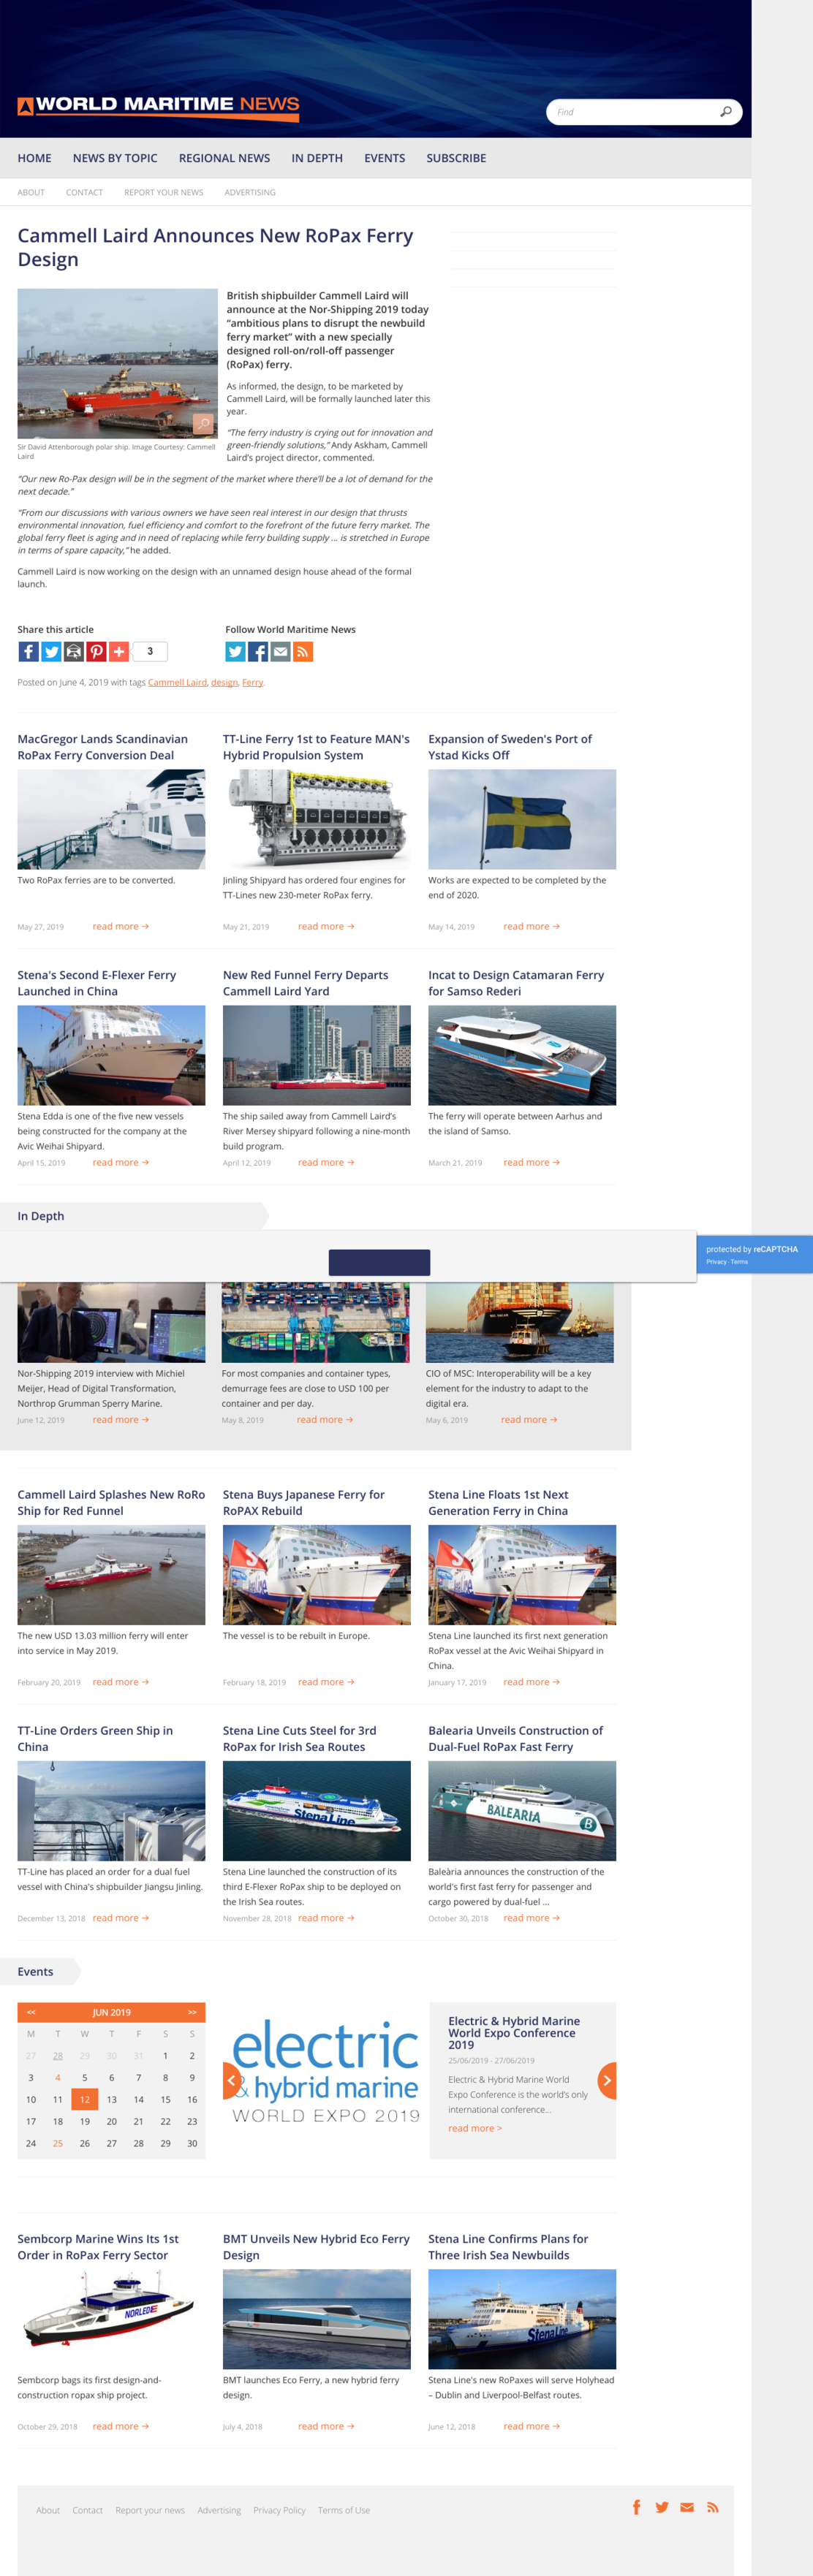Open the Subscribe menu item
Viewport: 813px width, 2576px height.
click(x=456, y=158)
